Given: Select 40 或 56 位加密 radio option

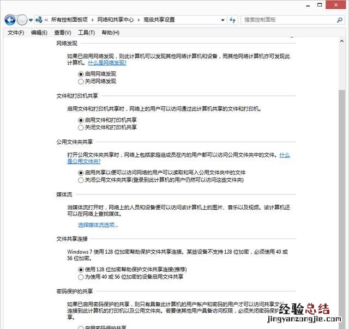Looking at the screenshot, I should point(81,277).
